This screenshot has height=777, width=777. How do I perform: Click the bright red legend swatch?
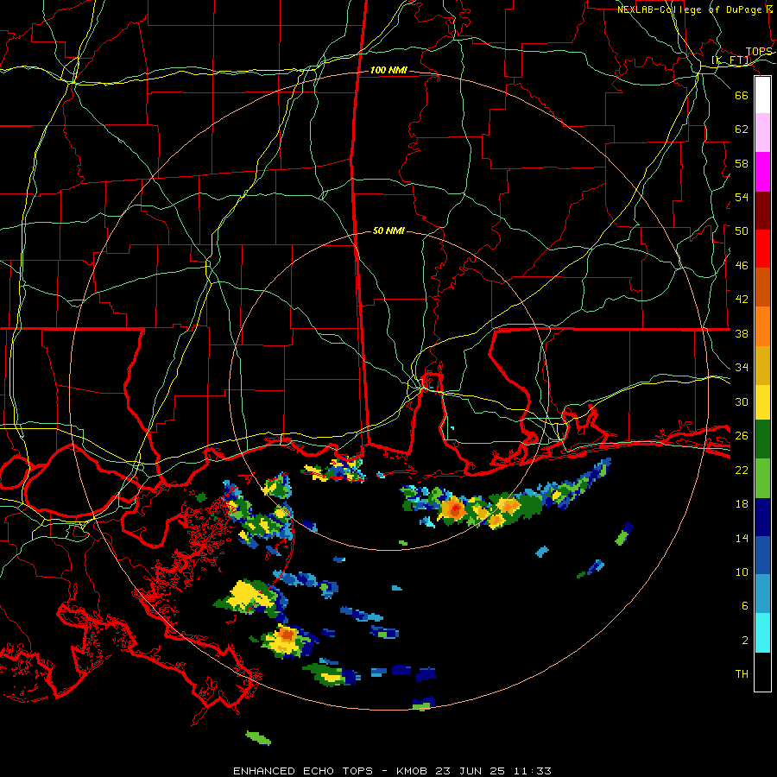[762, 249]
